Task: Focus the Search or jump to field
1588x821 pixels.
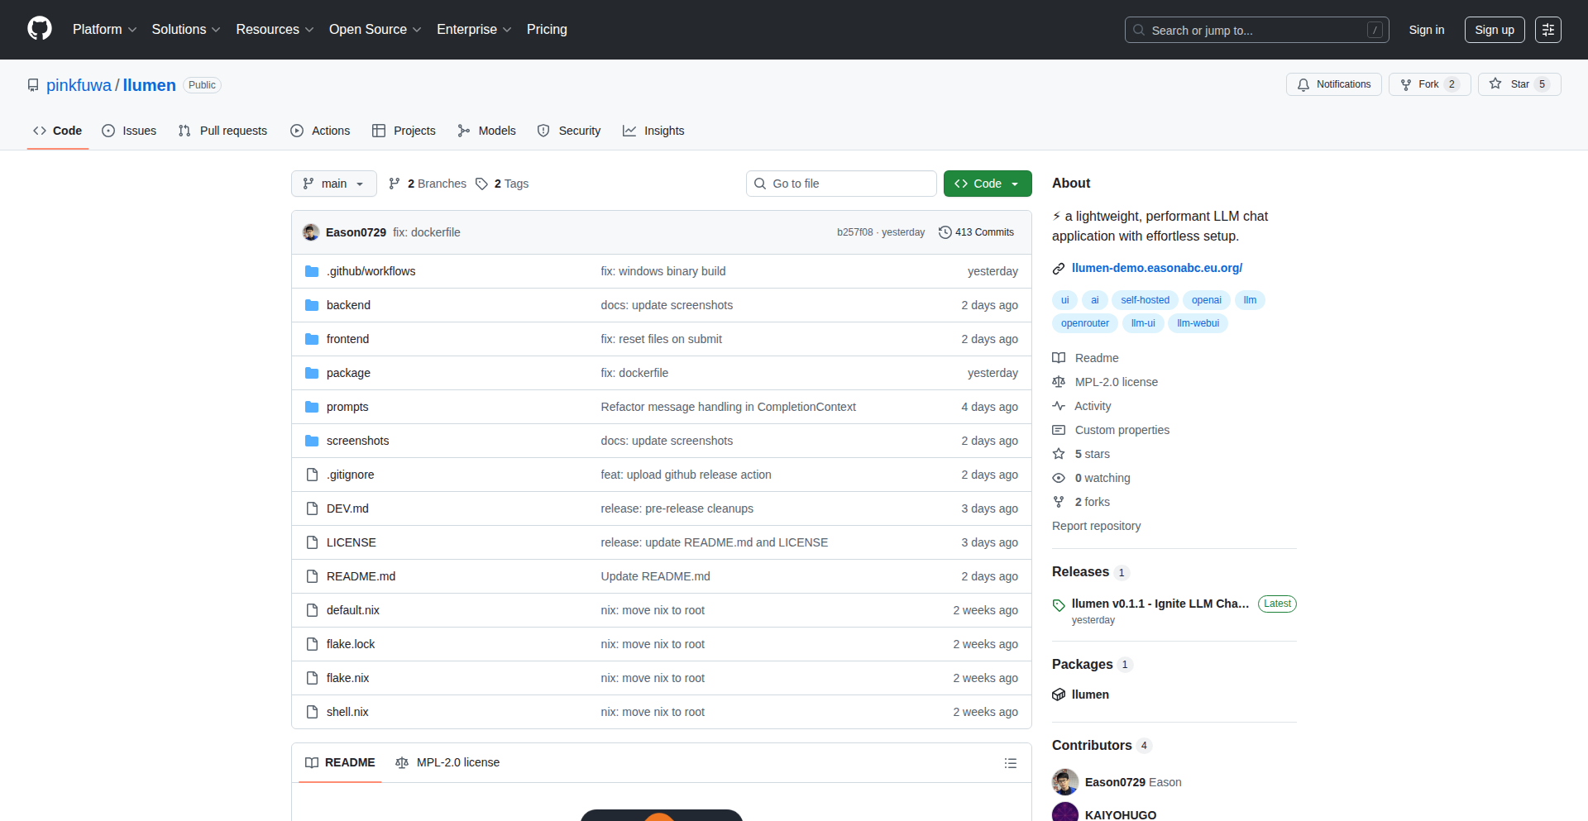Action: click(x=1256, y=30)
